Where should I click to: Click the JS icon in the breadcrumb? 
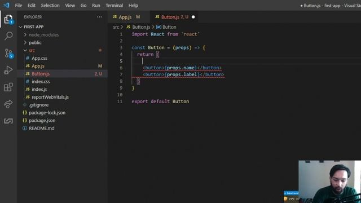[x=128, y=27]
